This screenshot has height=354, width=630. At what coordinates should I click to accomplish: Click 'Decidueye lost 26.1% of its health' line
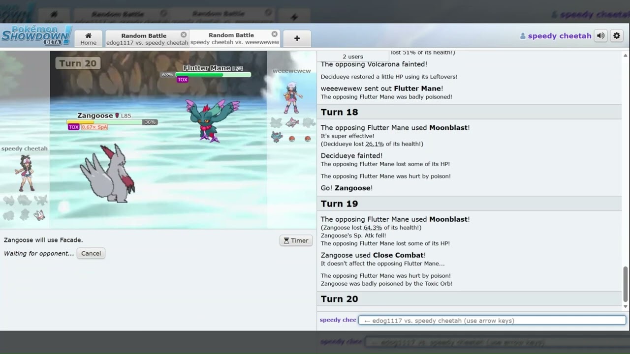coord(372,144)
